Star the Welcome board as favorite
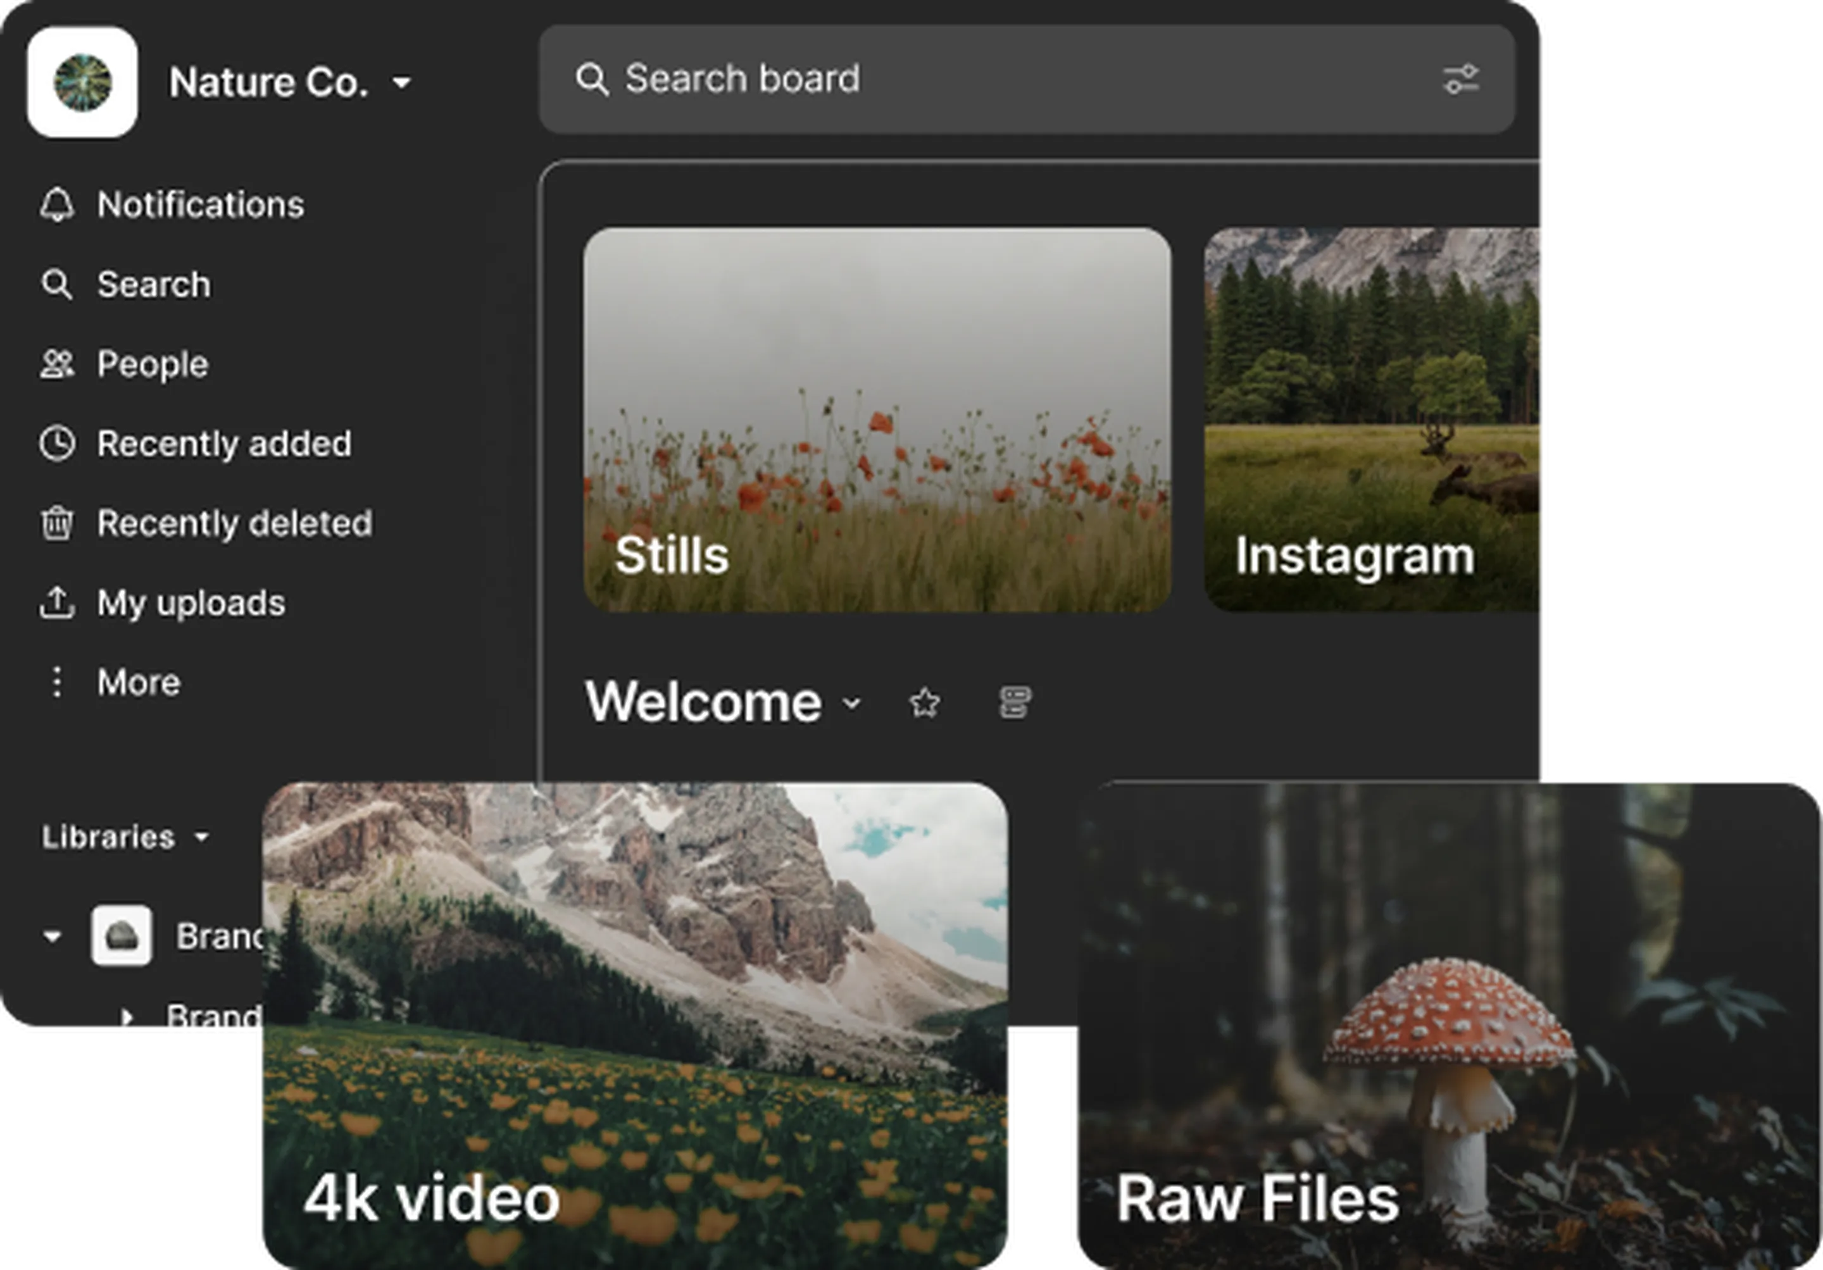 point(925,702)
